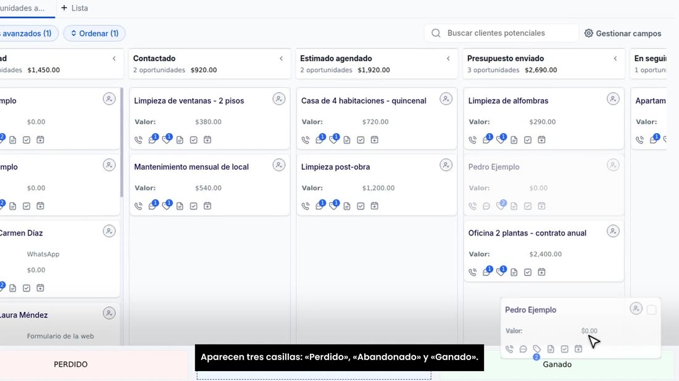Open tasks on Oficina 2 plantas card
This screenshot has height=381, width=679.
528,272
